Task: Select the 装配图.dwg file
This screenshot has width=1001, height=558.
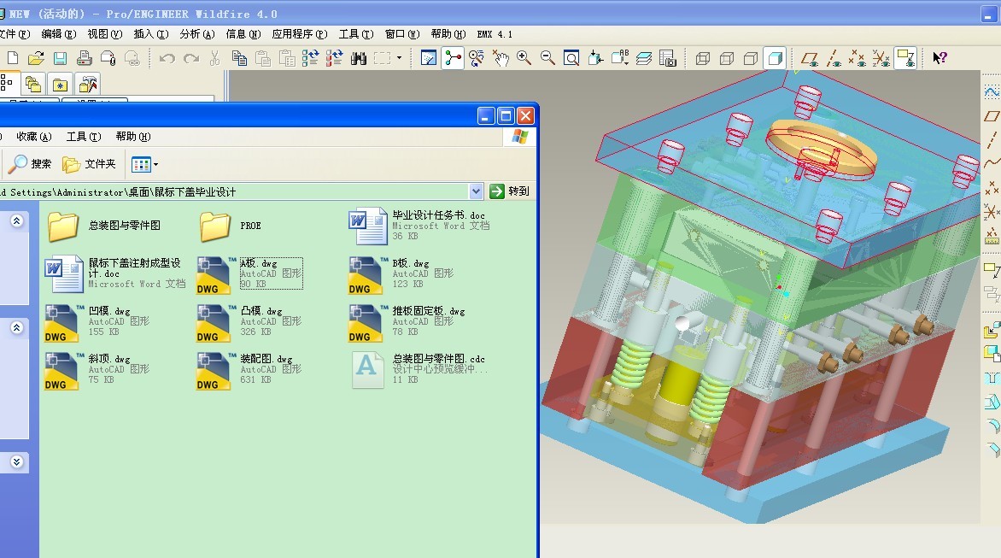Action: coord(249,370)
